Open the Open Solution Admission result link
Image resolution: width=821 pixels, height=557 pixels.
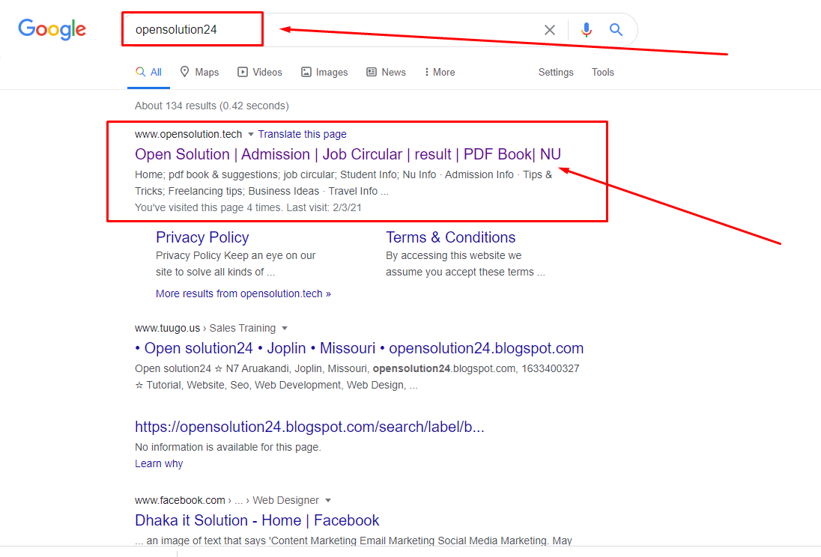[x=344, y=154]
